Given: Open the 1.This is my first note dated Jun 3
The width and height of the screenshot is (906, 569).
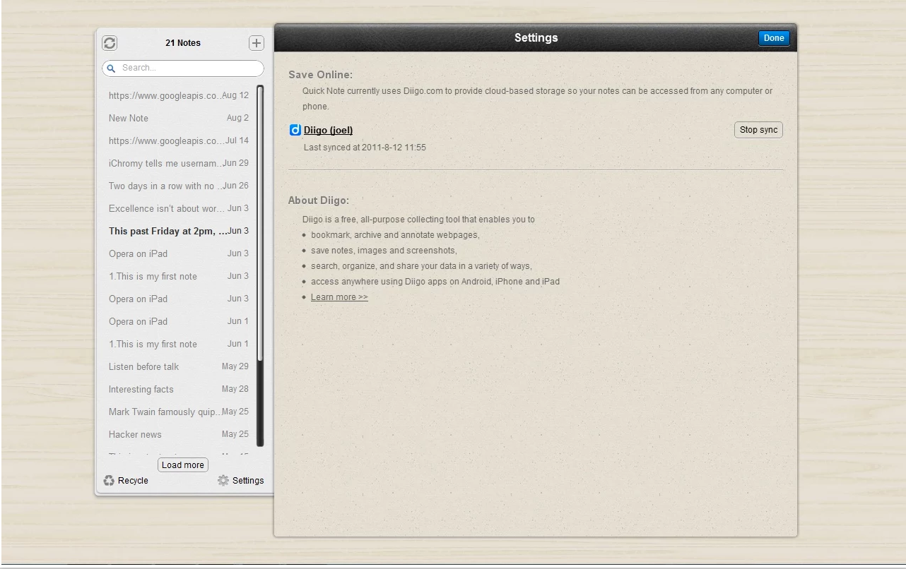Looking at the screenshot, I should [179, 277].
